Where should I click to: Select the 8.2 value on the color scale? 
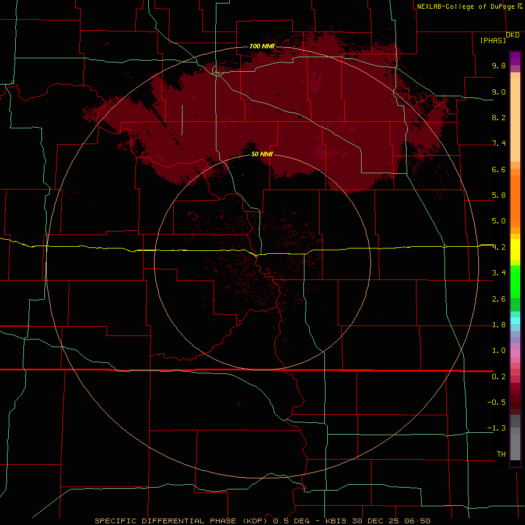[499, 117]
